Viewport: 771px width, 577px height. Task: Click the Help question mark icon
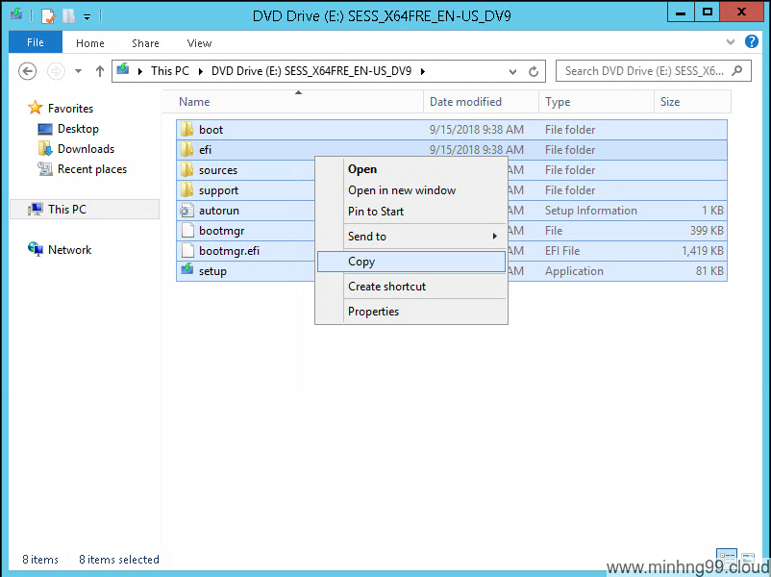[752, 42]
